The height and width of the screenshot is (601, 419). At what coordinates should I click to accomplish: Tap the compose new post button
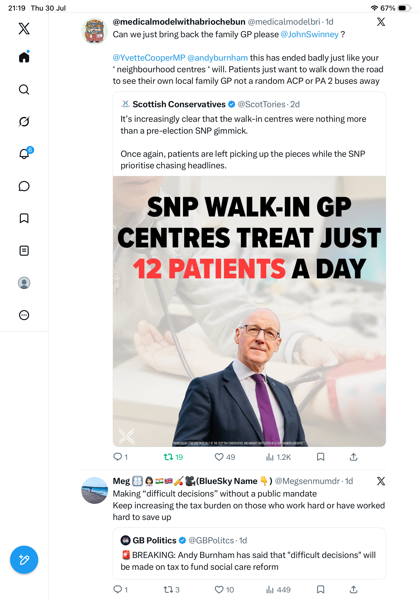[24, 560]
